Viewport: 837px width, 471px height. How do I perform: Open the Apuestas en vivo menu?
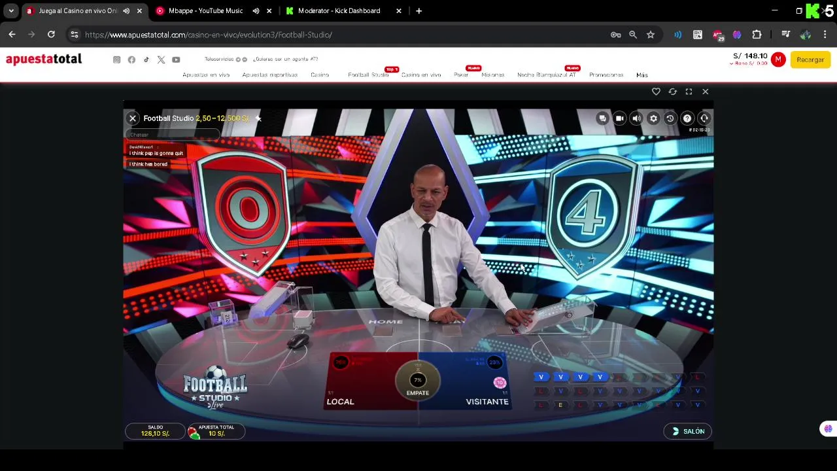206,75
